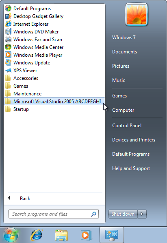
Task: Click the user account flower picture
Action: point(137,14)
